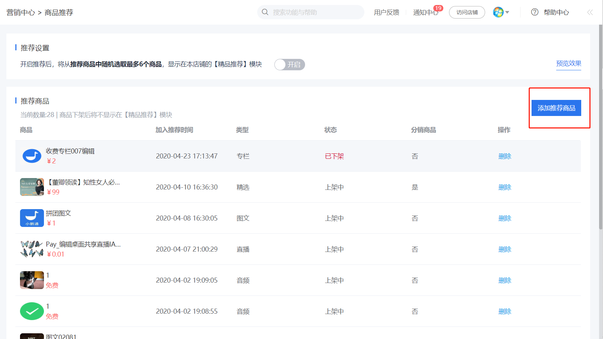Open butterfly thumbnail of Pay_编辑桌面共享直播
Viewport: 603px width, 339px height.
pyautogui.click(x=32, y=249)
